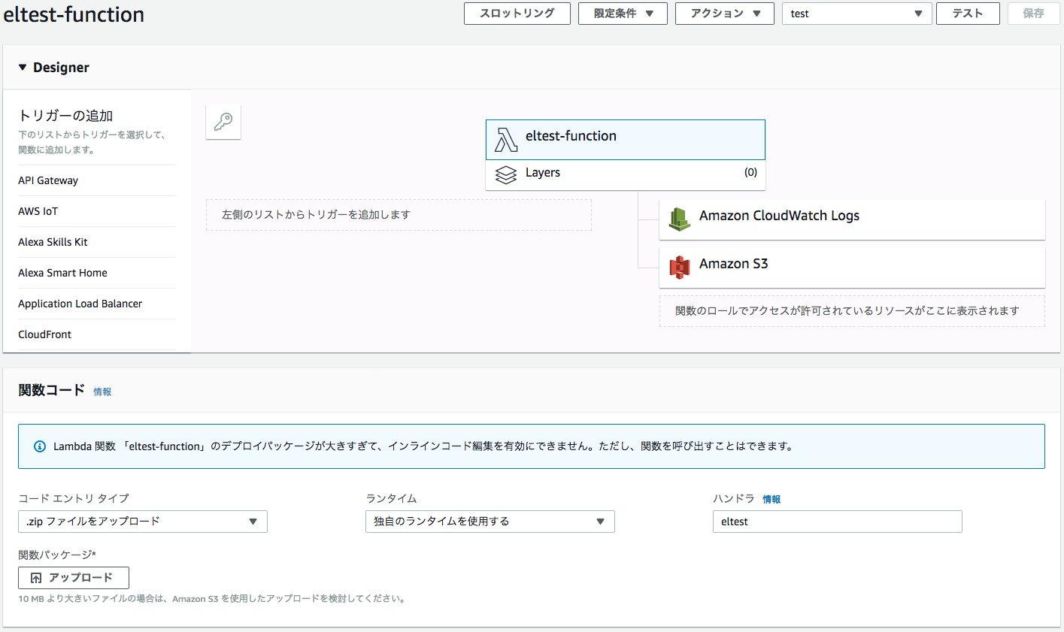Screen dimensions: 1064x632
Task: Click the handler input field containing eltest
Action: tap(837, 521)
